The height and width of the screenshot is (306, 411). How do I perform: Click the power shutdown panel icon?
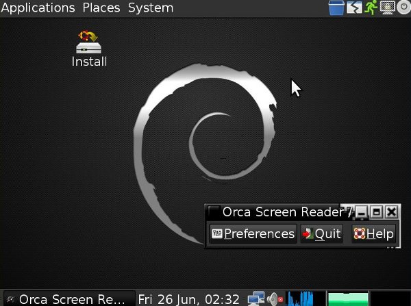[x=404, y=8]
